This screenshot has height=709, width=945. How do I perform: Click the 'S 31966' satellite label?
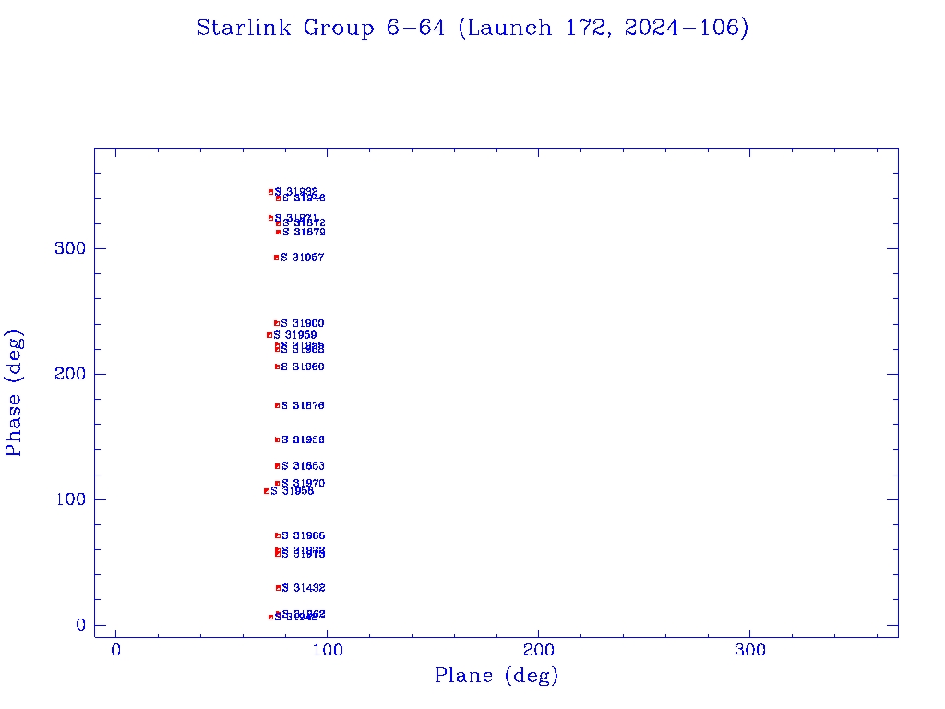[x=304, y=536]
